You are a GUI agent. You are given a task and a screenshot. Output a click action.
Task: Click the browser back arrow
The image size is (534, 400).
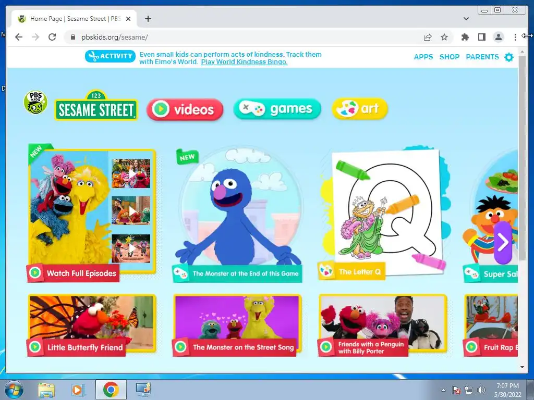click(x=19, y=37)
